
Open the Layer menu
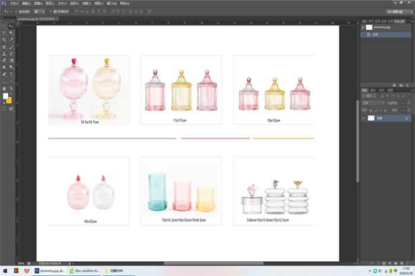pos(50,4)
